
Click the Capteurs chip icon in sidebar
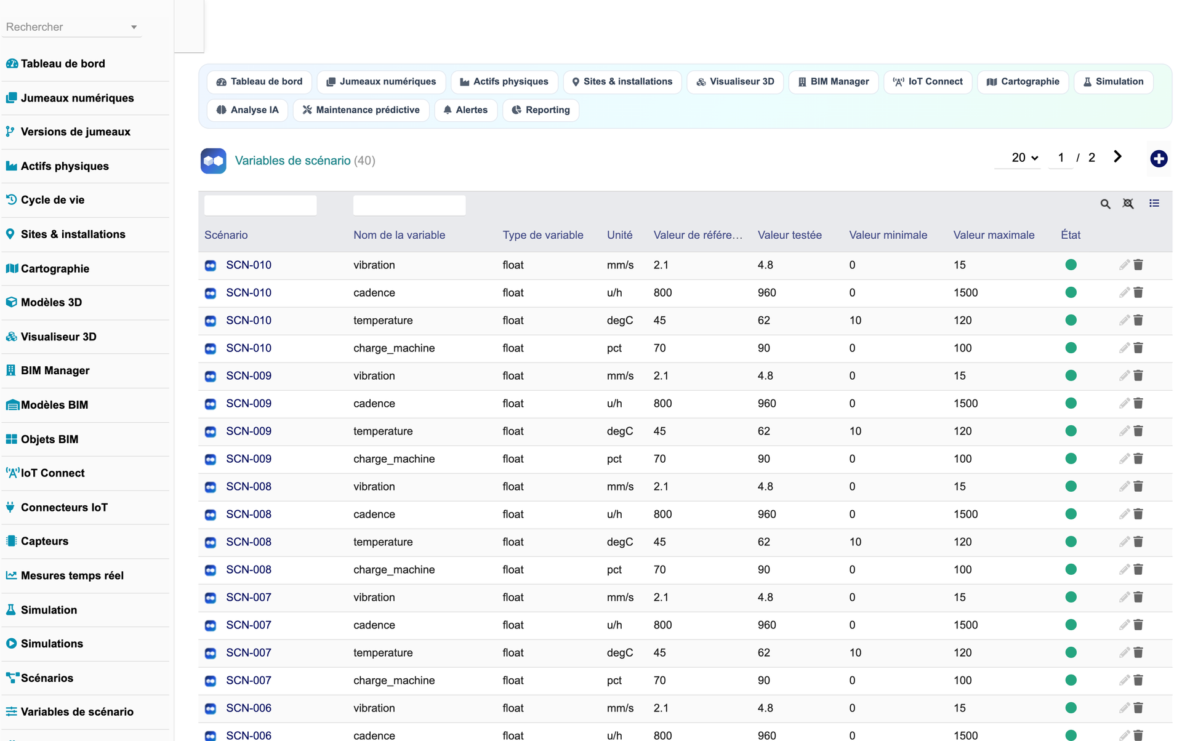[11, 541]
